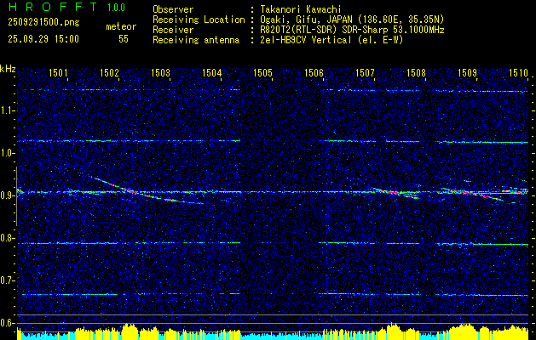Click the meteor echo trail after 1502

[145, 190]
